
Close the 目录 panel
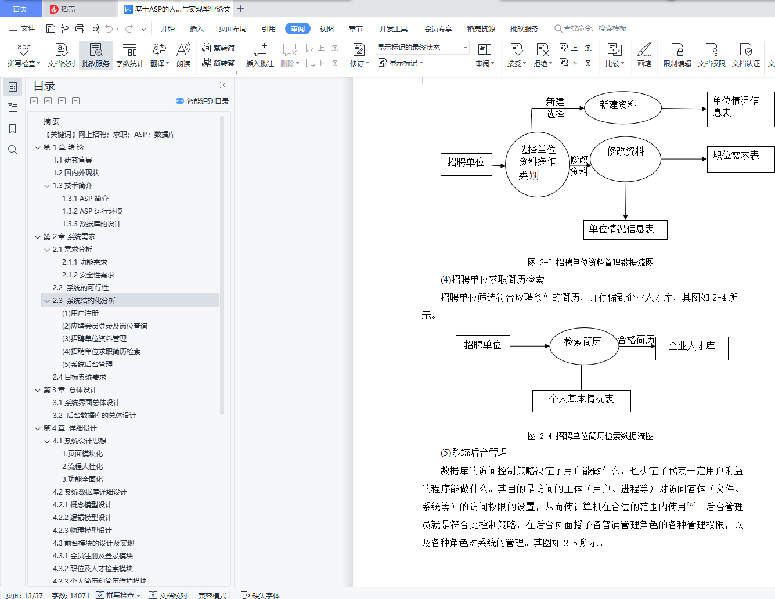pyautogui.click(x=222, y=85)
